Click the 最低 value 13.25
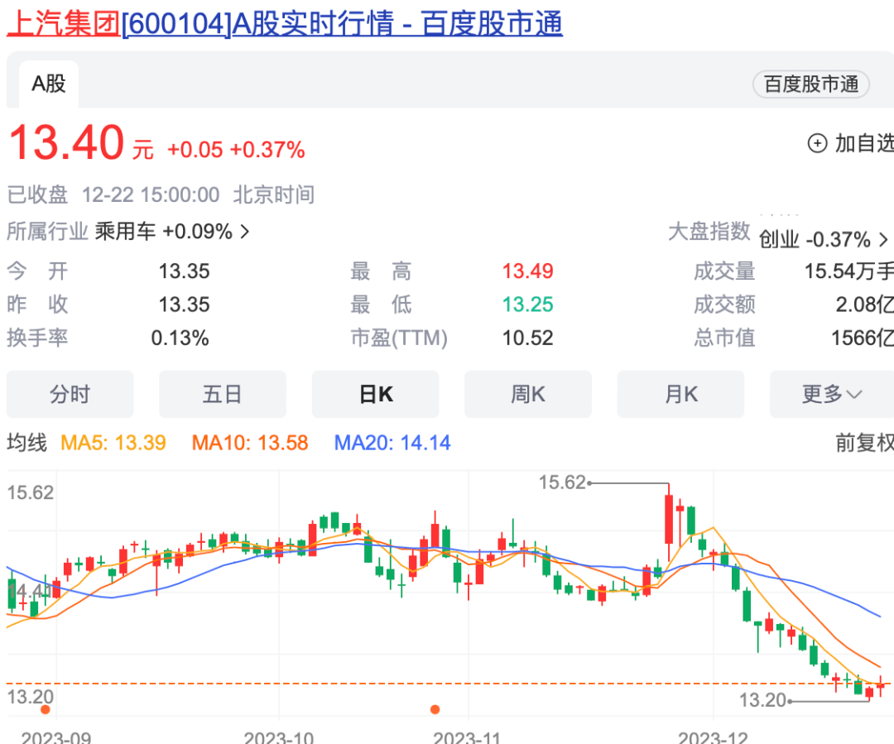Image resolution: width=894 pixels, height=744 pixels. tap(527, 305)
